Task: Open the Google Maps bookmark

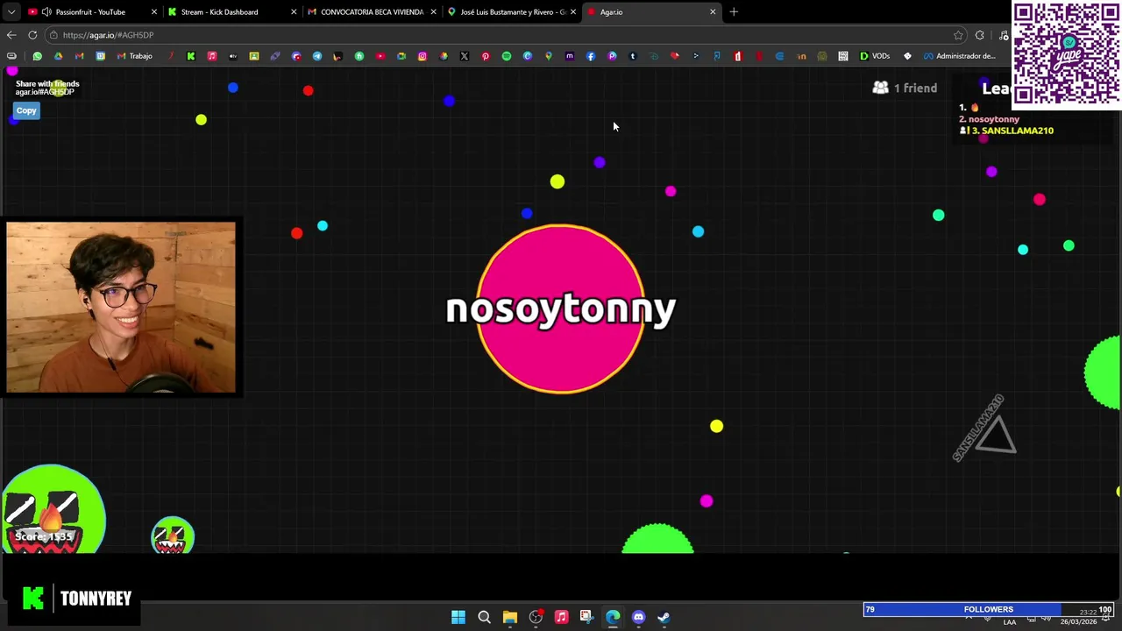Action: [549, 56]
